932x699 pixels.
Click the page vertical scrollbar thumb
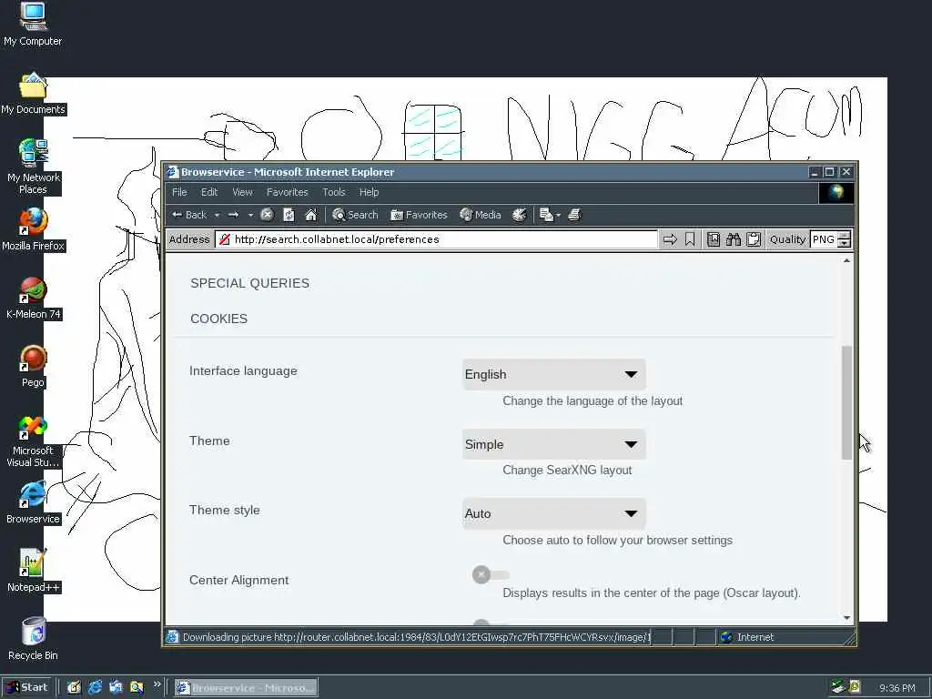click(847, 402)
